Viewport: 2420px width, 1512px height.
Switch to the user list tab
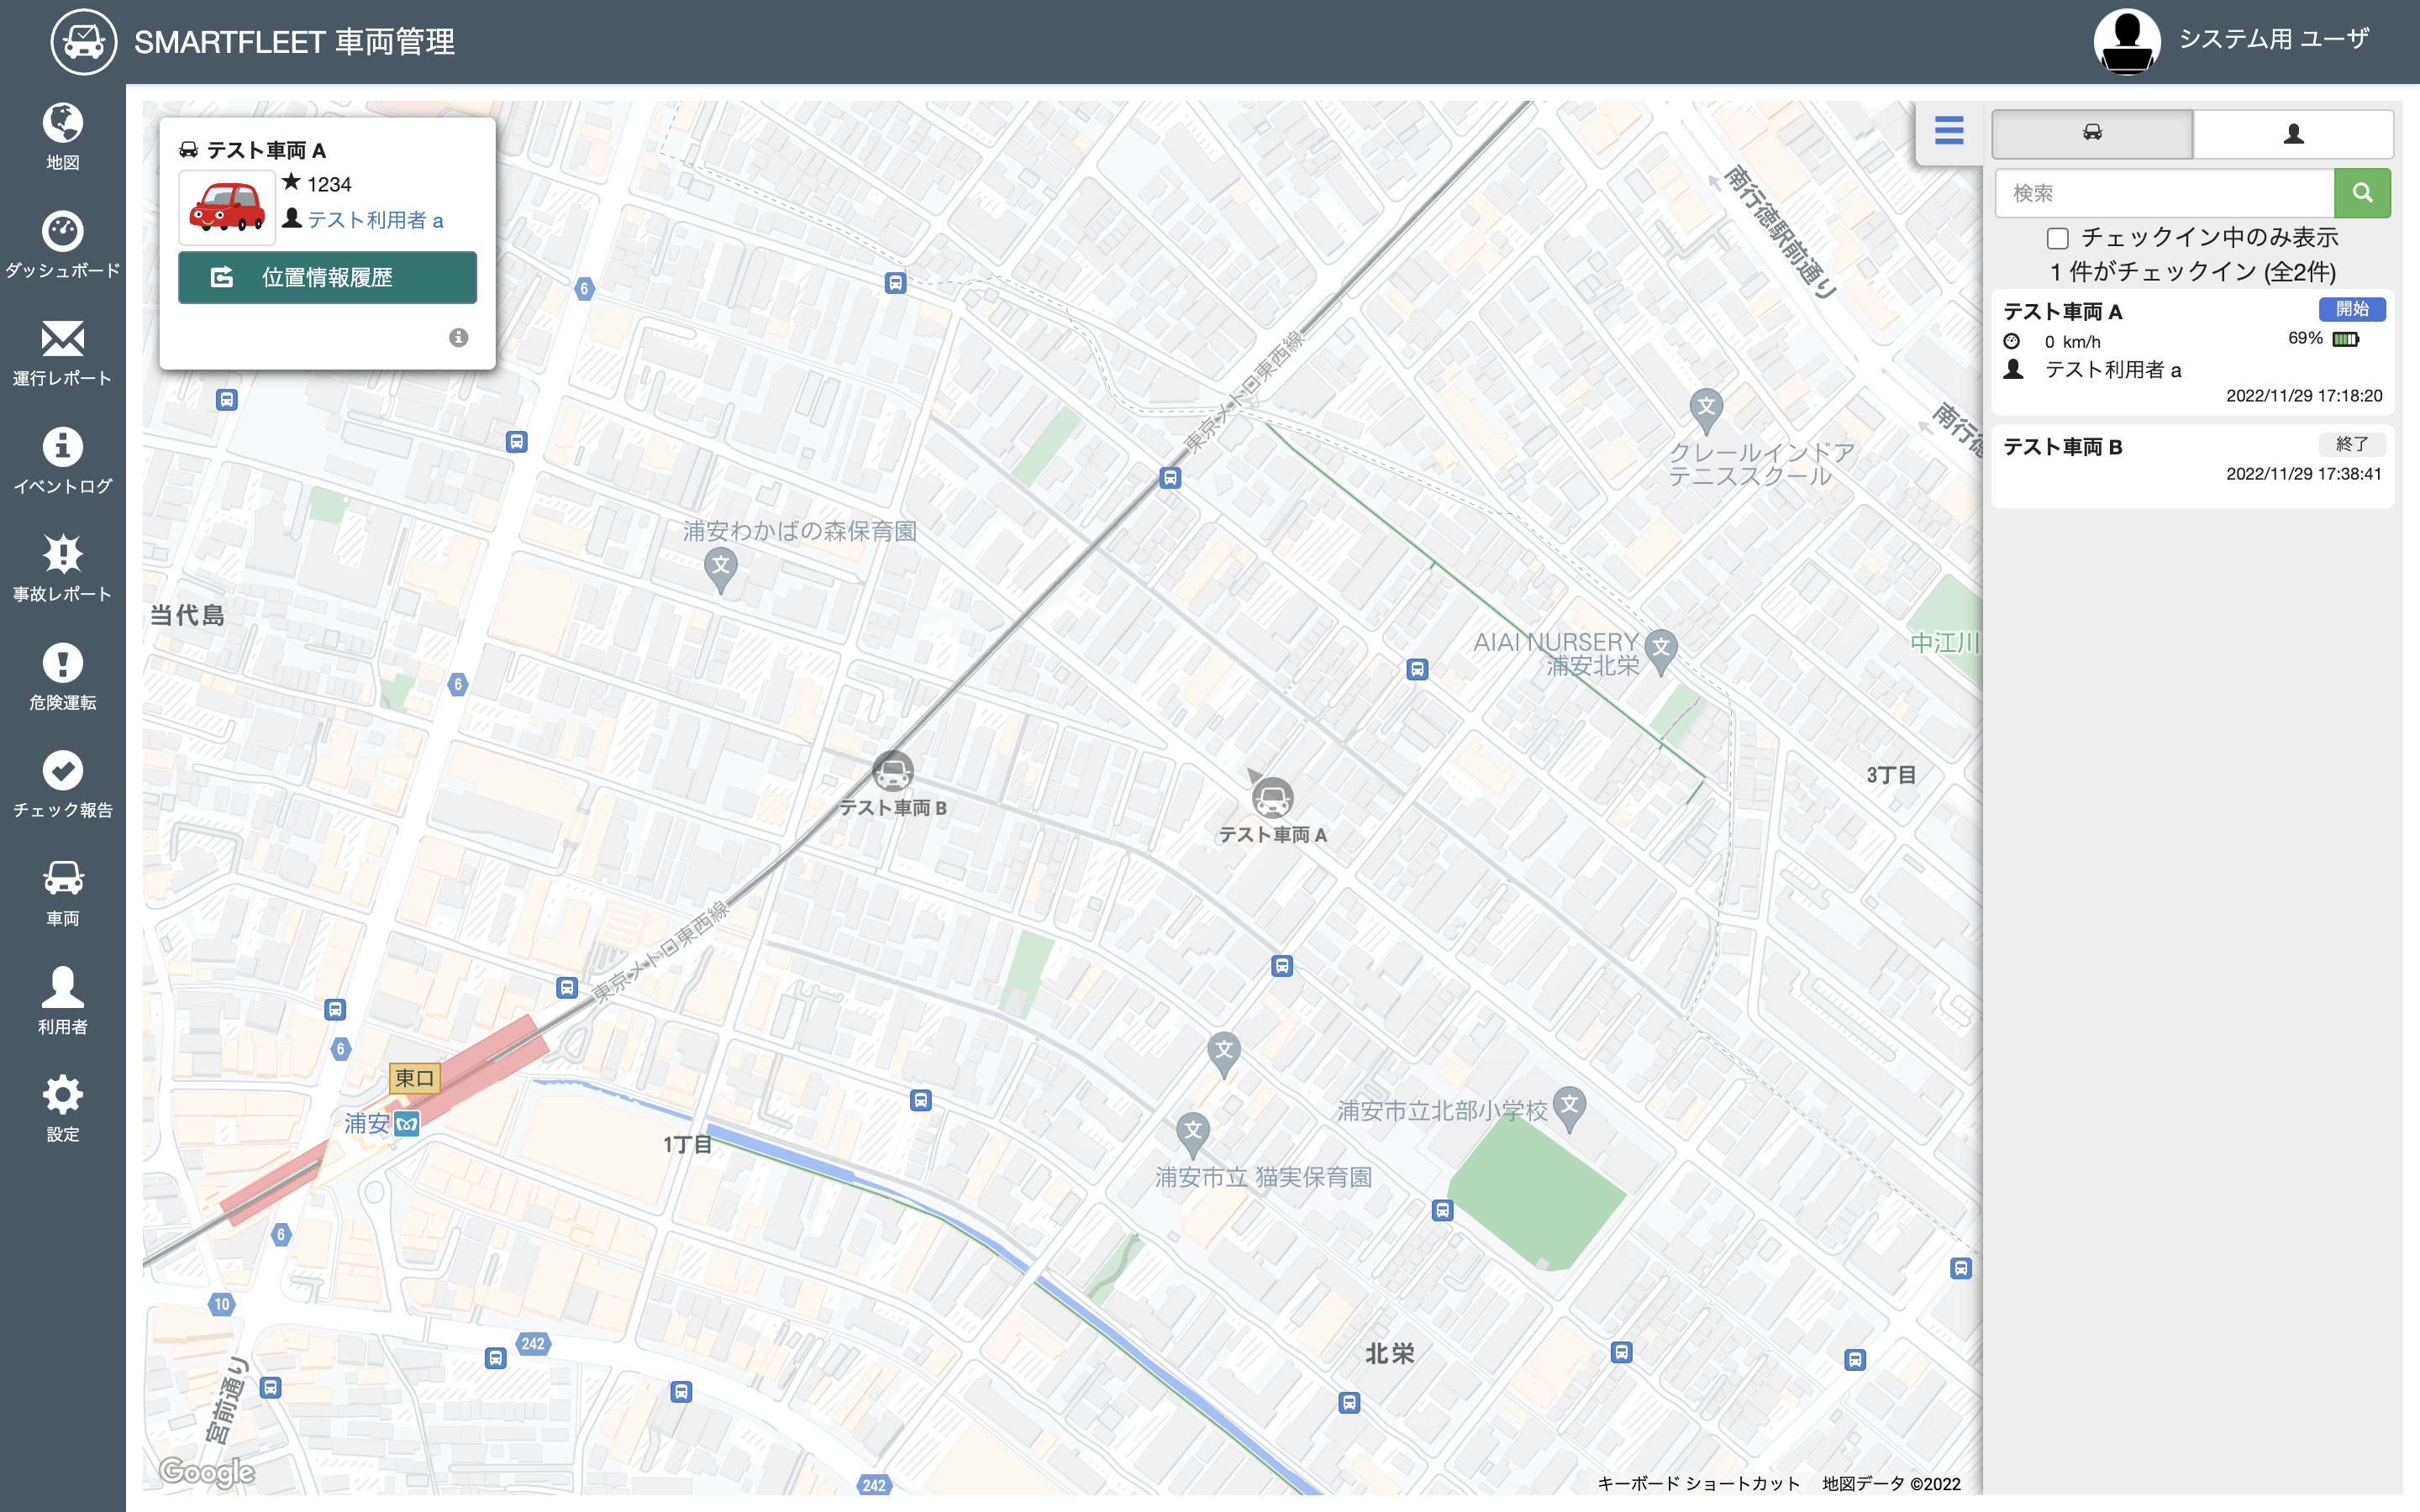coord(2294,134)
